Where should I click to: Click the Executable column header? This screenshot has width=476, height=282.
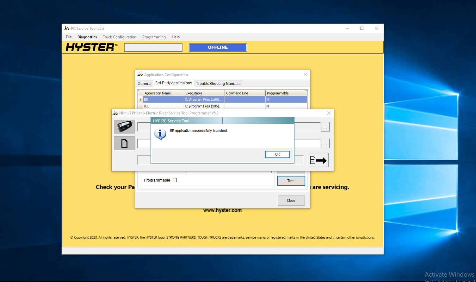(x=204, y=93)
